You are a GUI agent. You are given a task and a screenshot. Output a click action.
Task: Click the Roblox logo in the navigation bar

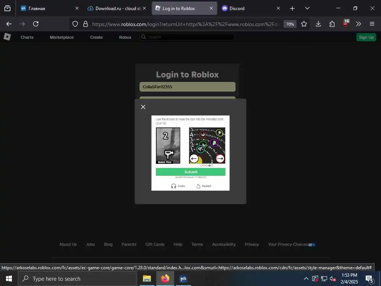pos(7,37)
